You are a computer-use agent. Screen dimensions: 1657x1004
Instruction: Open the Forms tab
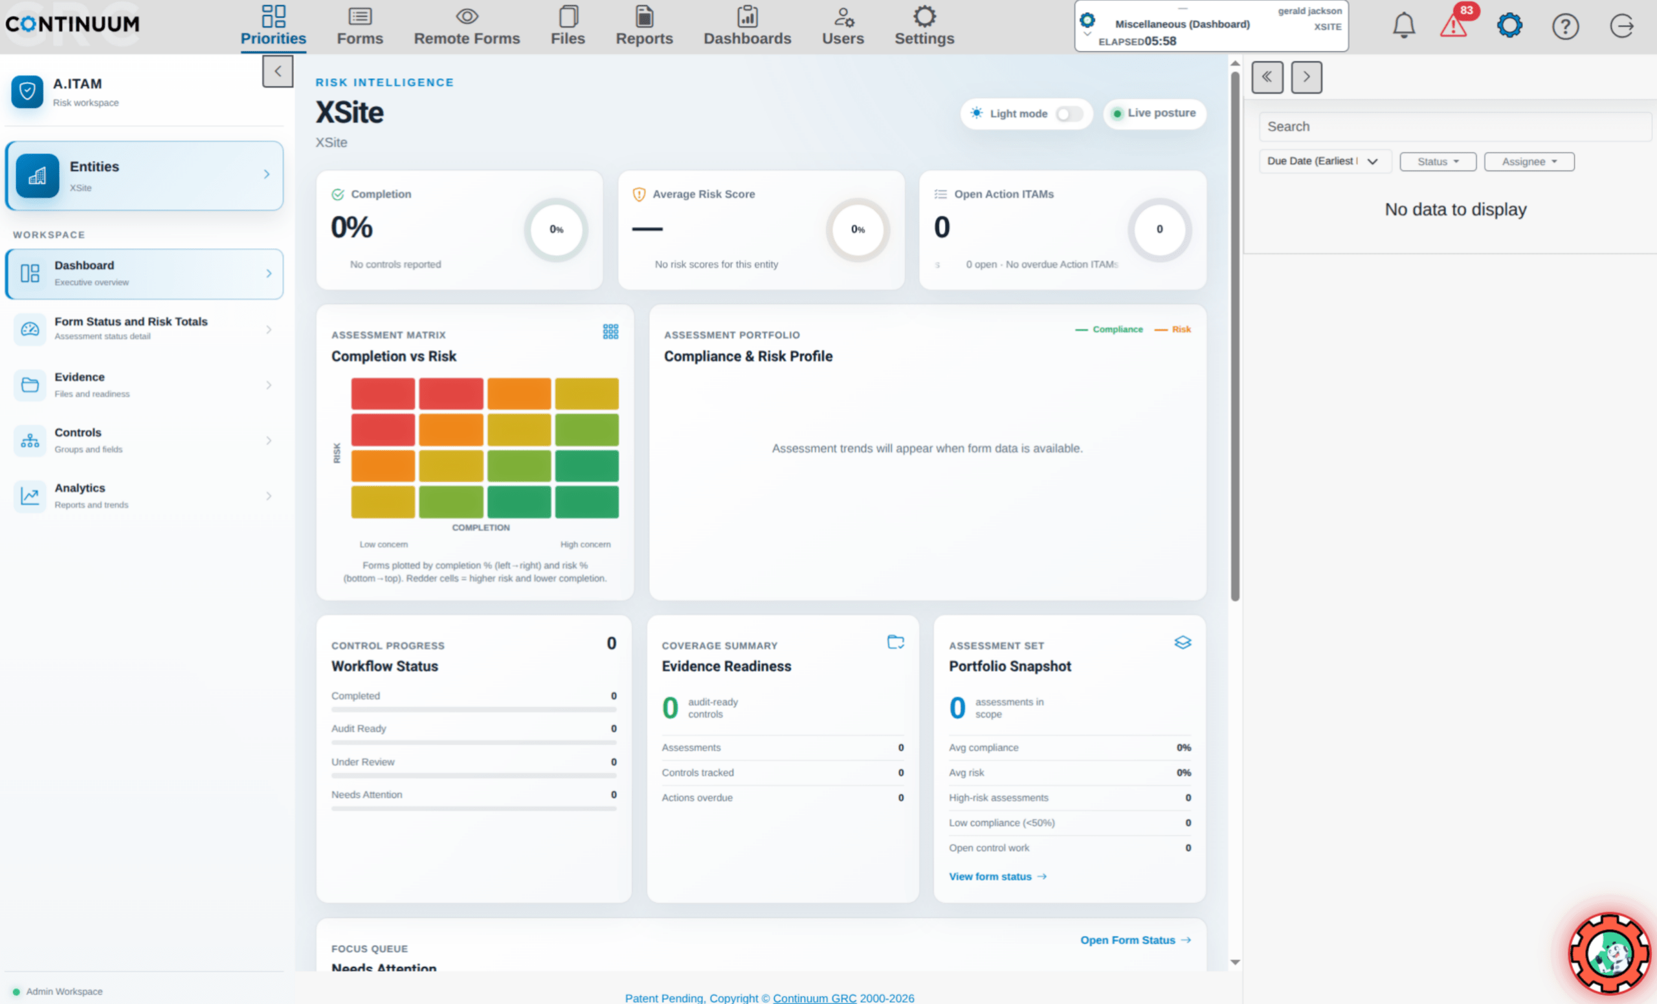(360, 27)
